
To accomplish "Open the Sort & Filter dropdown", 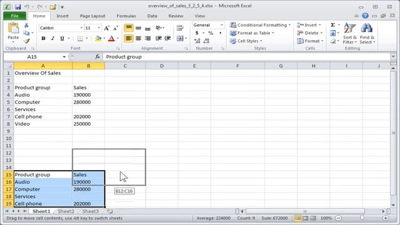I will pos(350,33).
